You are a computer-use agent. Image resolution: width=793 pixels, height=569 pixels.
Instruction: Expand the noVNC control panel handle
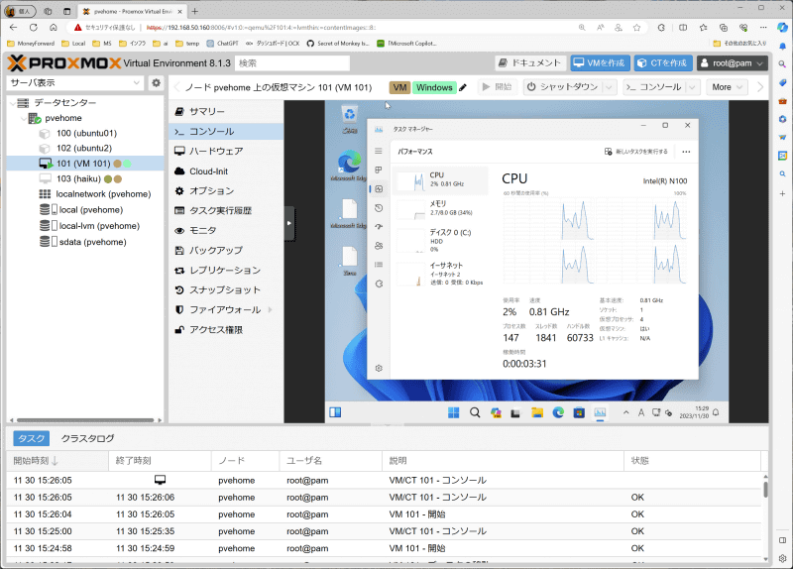coord(288,223)
